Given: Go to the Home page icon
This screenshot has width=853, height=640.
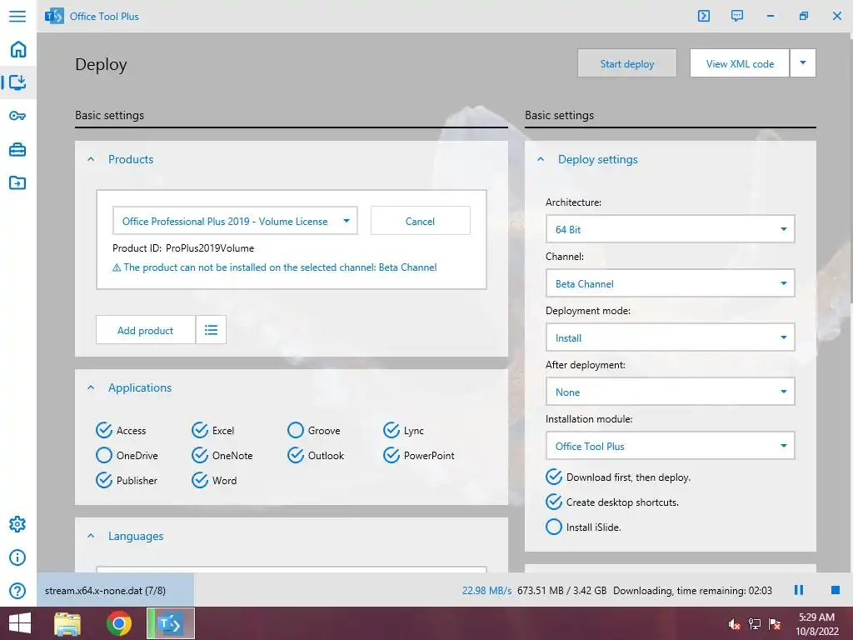Looking at the screenshot, I should [x=18, y=49].
